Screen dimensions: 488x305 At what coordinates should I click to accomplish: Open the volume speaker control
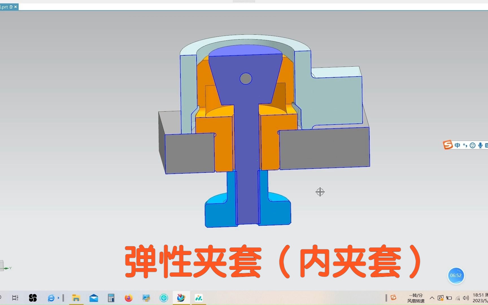click(466, 298)
